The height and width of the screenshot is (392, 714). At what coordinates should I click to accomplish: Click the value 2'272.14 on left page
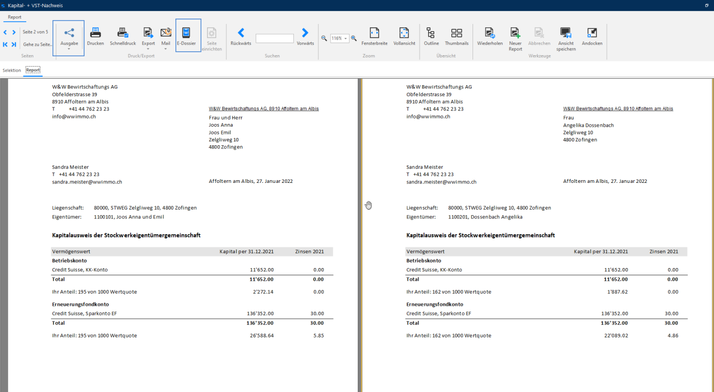263,292
